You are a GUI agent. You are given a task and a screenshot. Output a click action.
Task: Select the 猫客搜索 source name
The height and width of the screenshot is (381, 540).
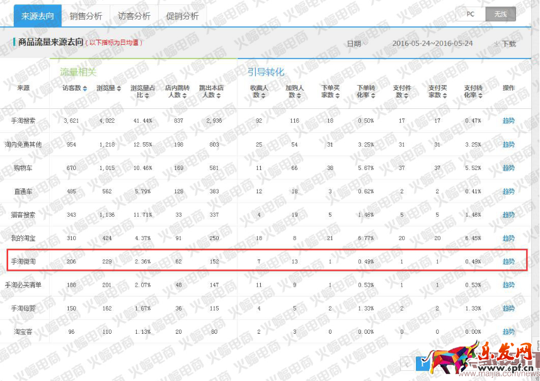coord(23,215)
